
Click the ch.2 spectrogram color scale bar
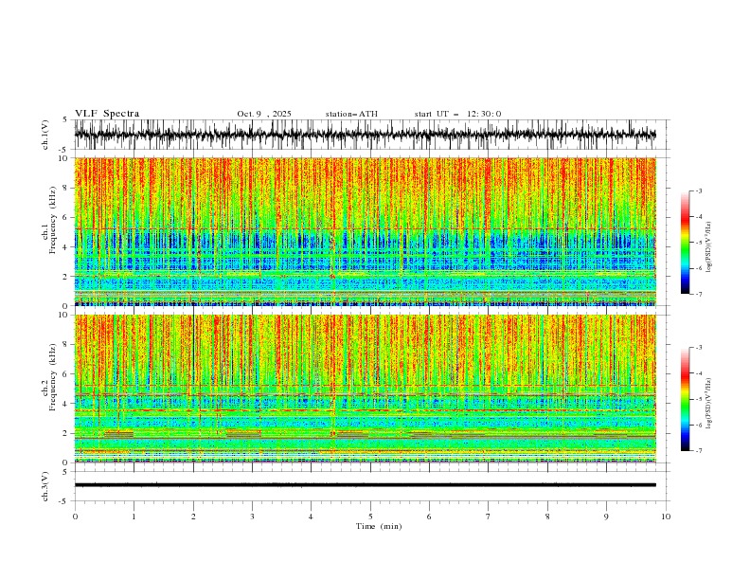point(686,399)
